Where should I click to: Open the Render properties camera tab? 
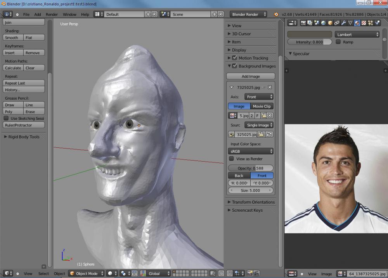[x=303, y=23]
